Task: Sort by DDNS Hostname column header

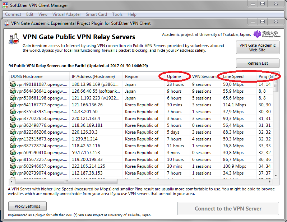Action: click(39, 77)
